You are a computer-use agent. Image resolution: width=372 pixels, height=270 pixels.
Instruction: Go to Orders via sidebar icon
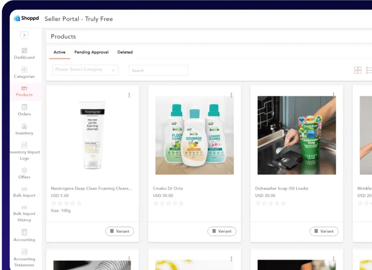[x=24, y=107]
